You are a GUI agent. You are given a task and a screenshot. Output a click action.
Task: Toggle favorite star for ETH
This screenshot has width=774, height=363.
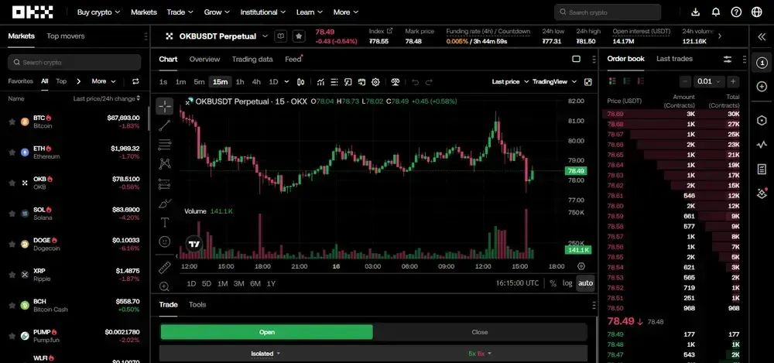tap(12, 152)
